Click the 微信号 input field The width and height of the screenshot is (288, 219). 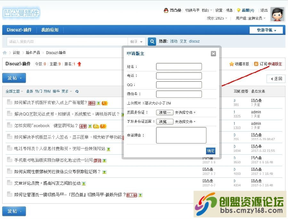pos(179,94)
